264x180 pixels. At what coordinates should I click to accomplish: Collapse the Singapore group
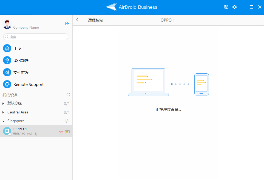click(4, 121)
